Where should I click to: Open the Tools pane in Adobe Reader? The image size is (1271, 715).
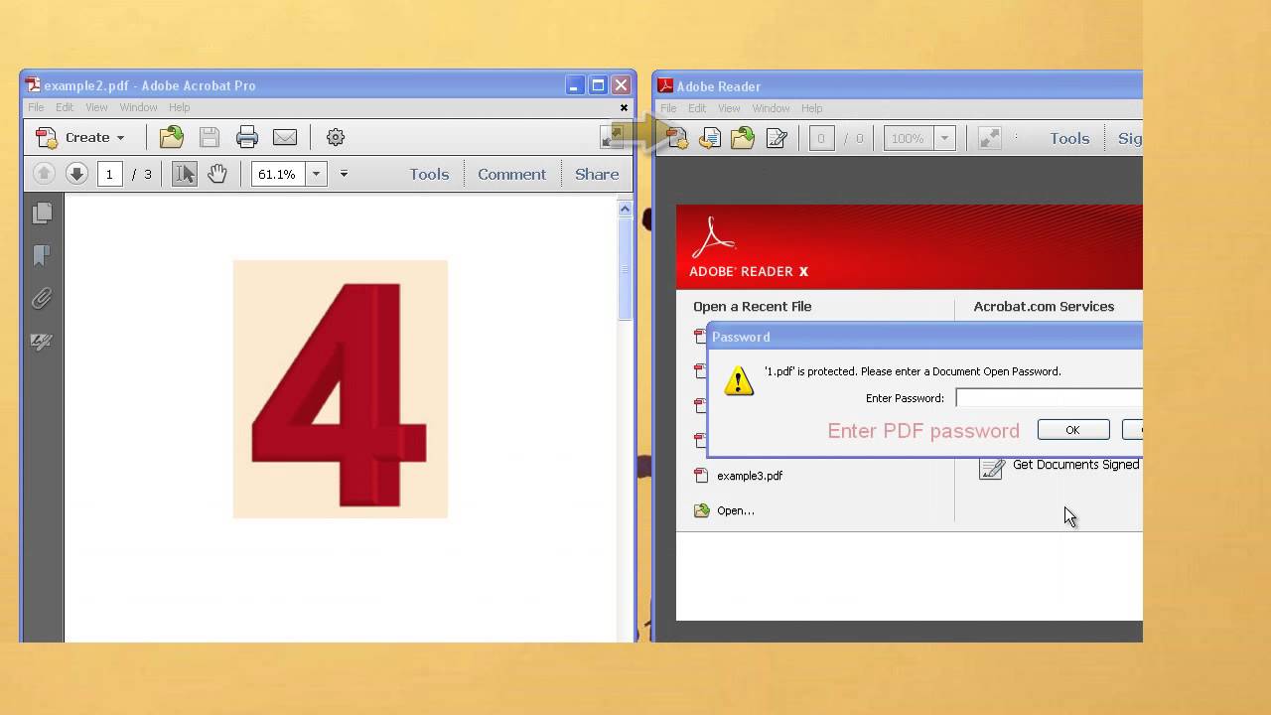tap(1069, 139)
